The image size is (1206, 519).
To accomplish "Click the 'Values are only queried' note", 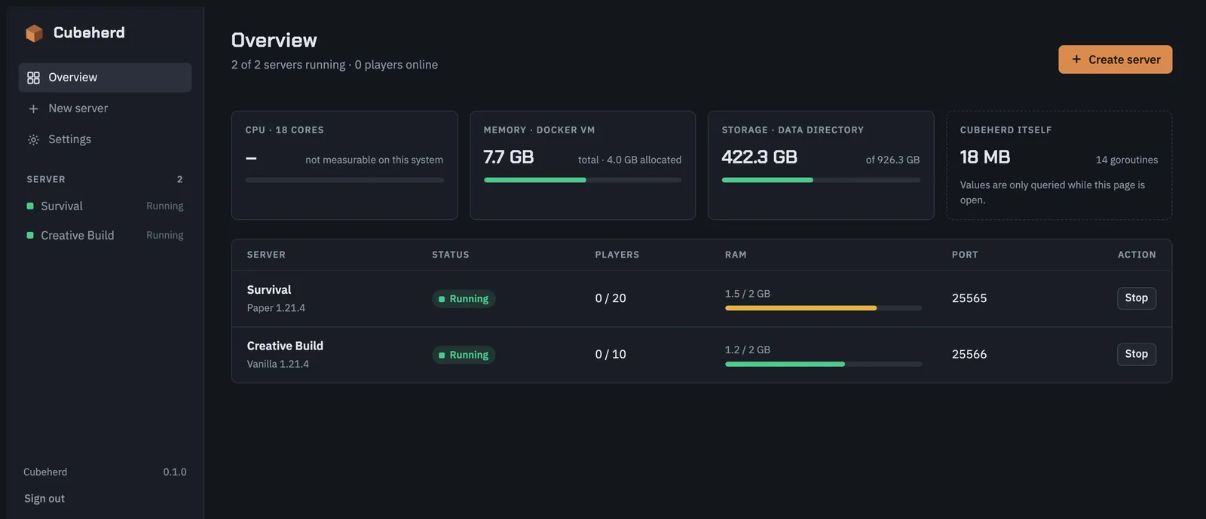I will (x=1052, y=192).
